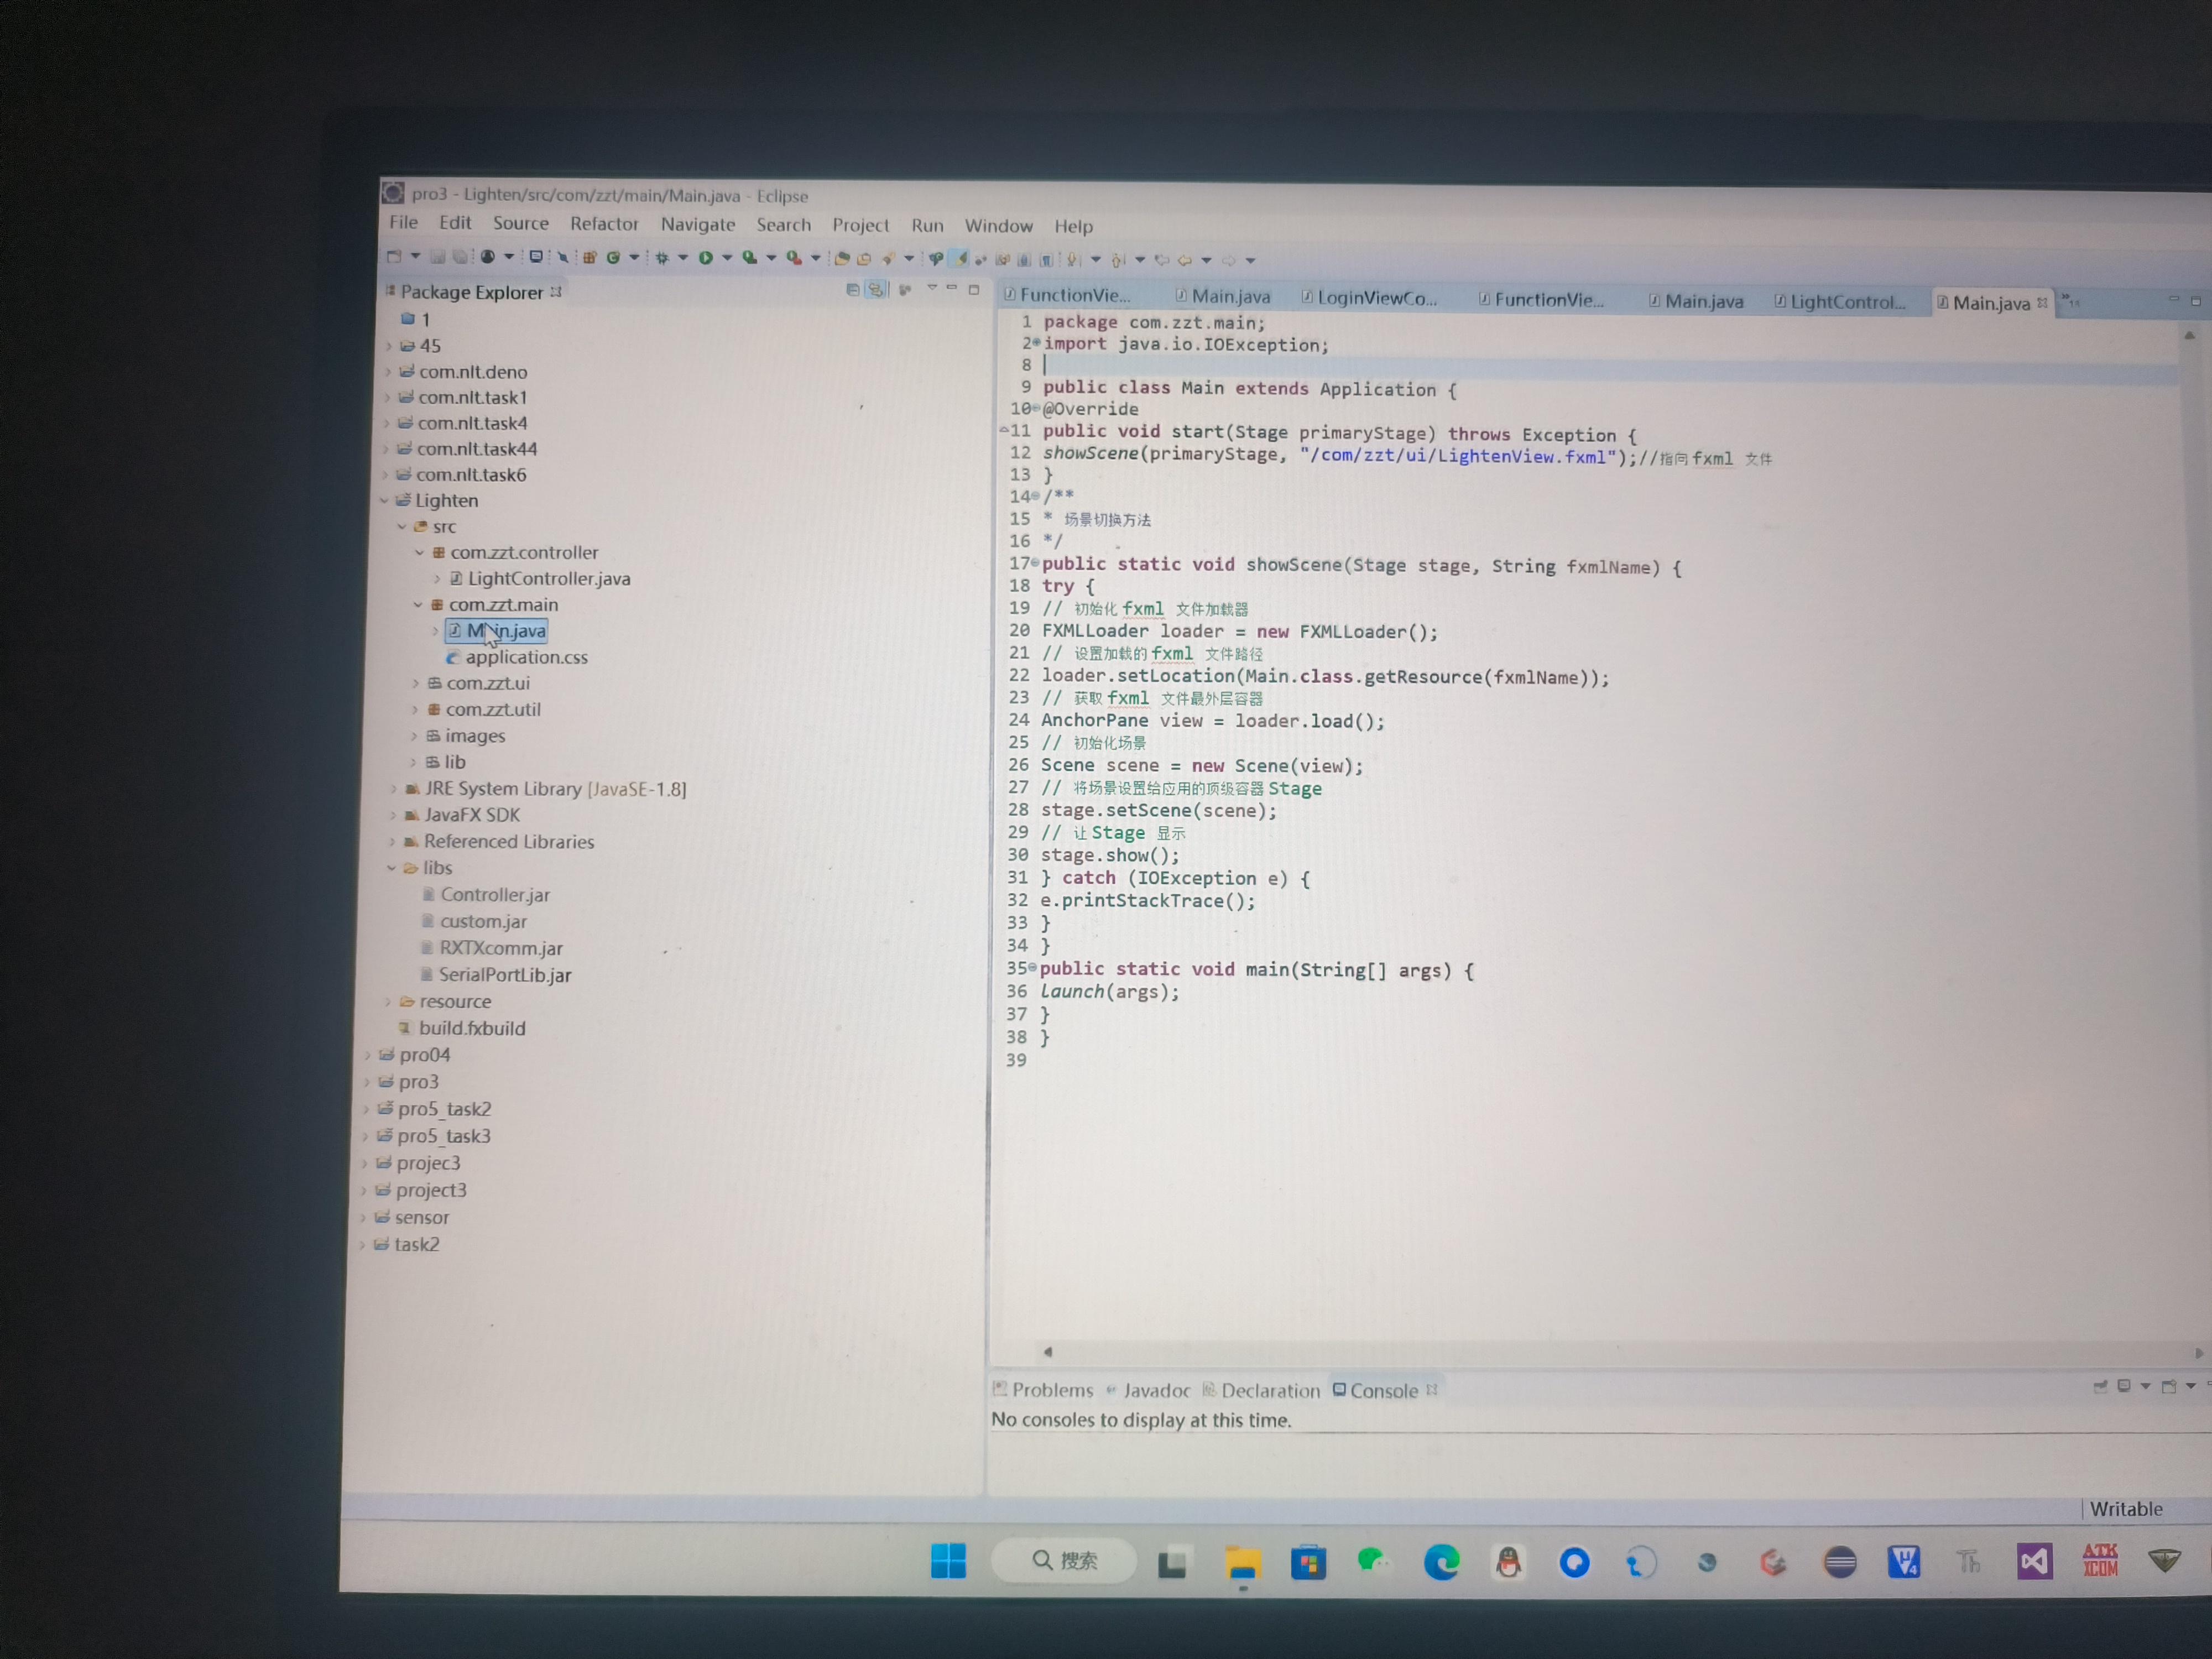
Task: Open the Debug launch icon
Action: pyautogui.click(x=663, y=258)
